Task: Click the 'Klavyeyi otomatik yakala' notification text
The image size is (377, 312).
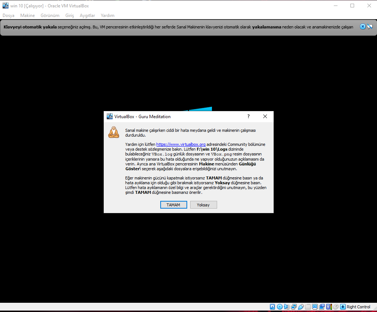Action: click(x=30, y=27)
